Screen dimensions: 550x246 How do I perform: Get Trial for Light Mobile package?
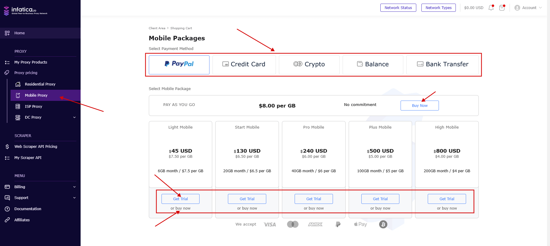(x=181, y=199)
